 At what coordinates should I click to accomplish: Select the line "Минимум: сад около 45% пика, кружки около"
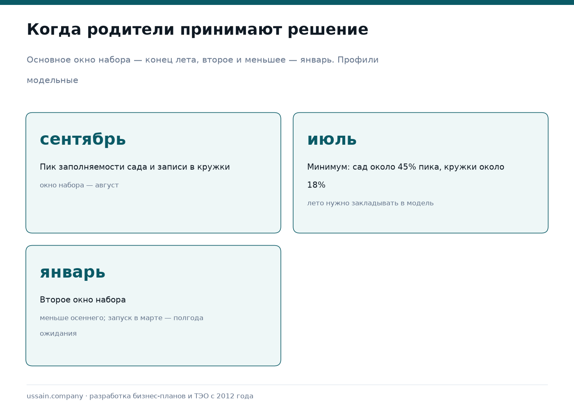(405, 167)
